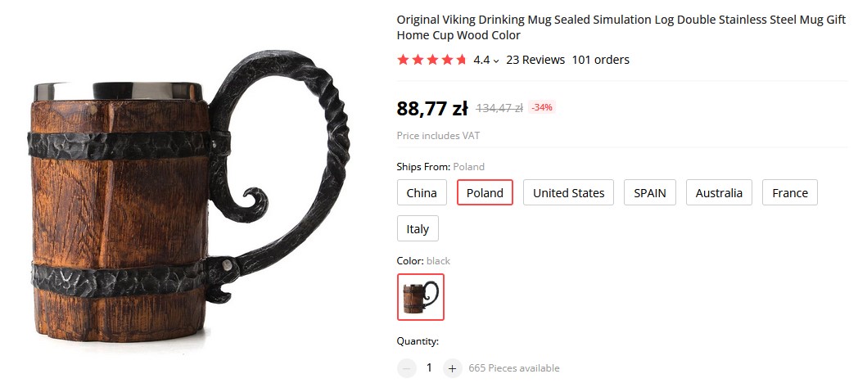Click the large Viking mug product image
867x383 pixels.
tap(188, 196)
